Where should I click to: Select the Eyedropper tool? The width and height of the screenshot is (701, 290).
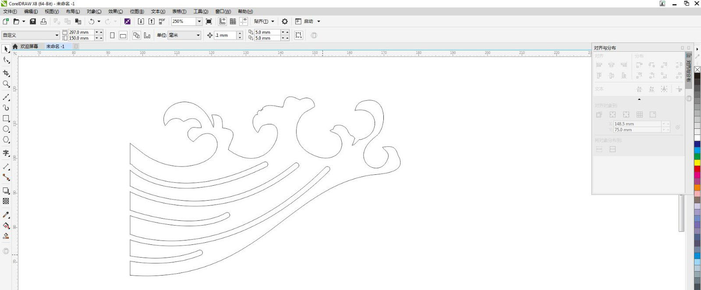tap(6, 215)
